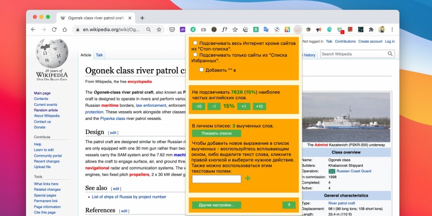Select 'Подсвечивать весь Интернет' radio option
The width and height of the screenshot is (432, 216).
pos(195,43)
